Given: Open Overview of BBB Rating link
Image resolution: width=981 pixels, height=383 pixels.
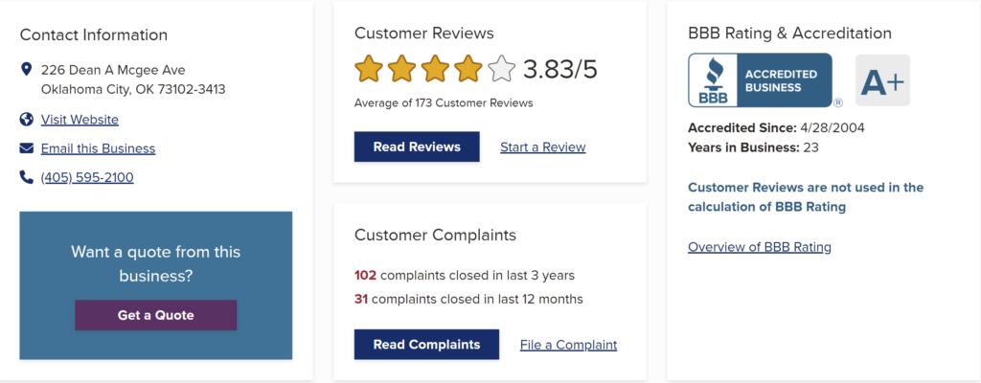Looking at the screenshot, I should [760, 247].
